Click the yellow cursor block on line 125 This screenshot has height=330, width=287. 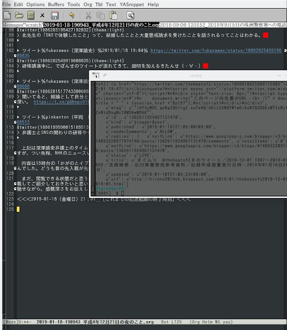pos(18,209)
